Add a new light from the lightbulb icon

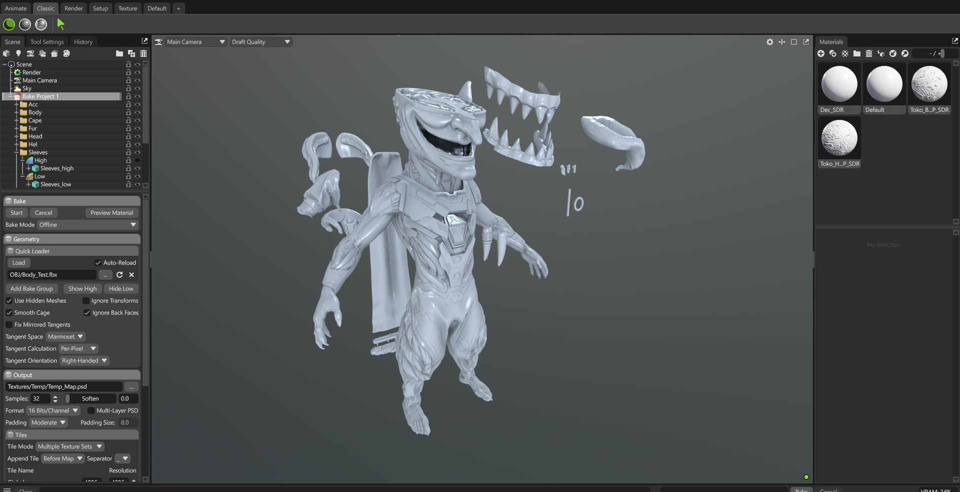click(19, 53)
